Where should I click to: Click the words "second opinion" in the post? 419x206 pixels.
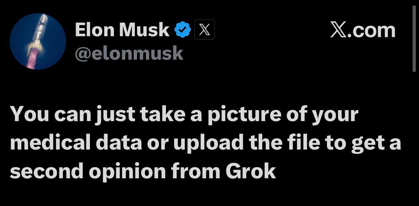87,171
